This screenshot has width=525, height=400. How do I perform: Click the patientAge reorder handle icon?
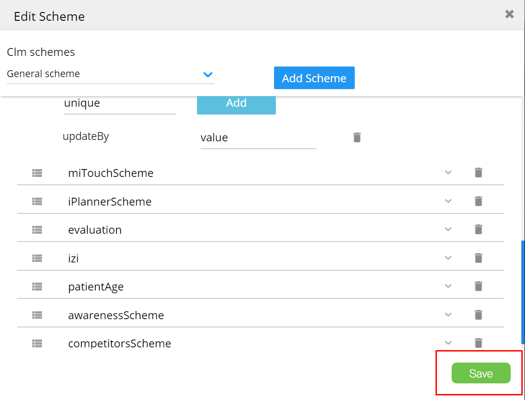pyautogui.click(x=37, y=286)
